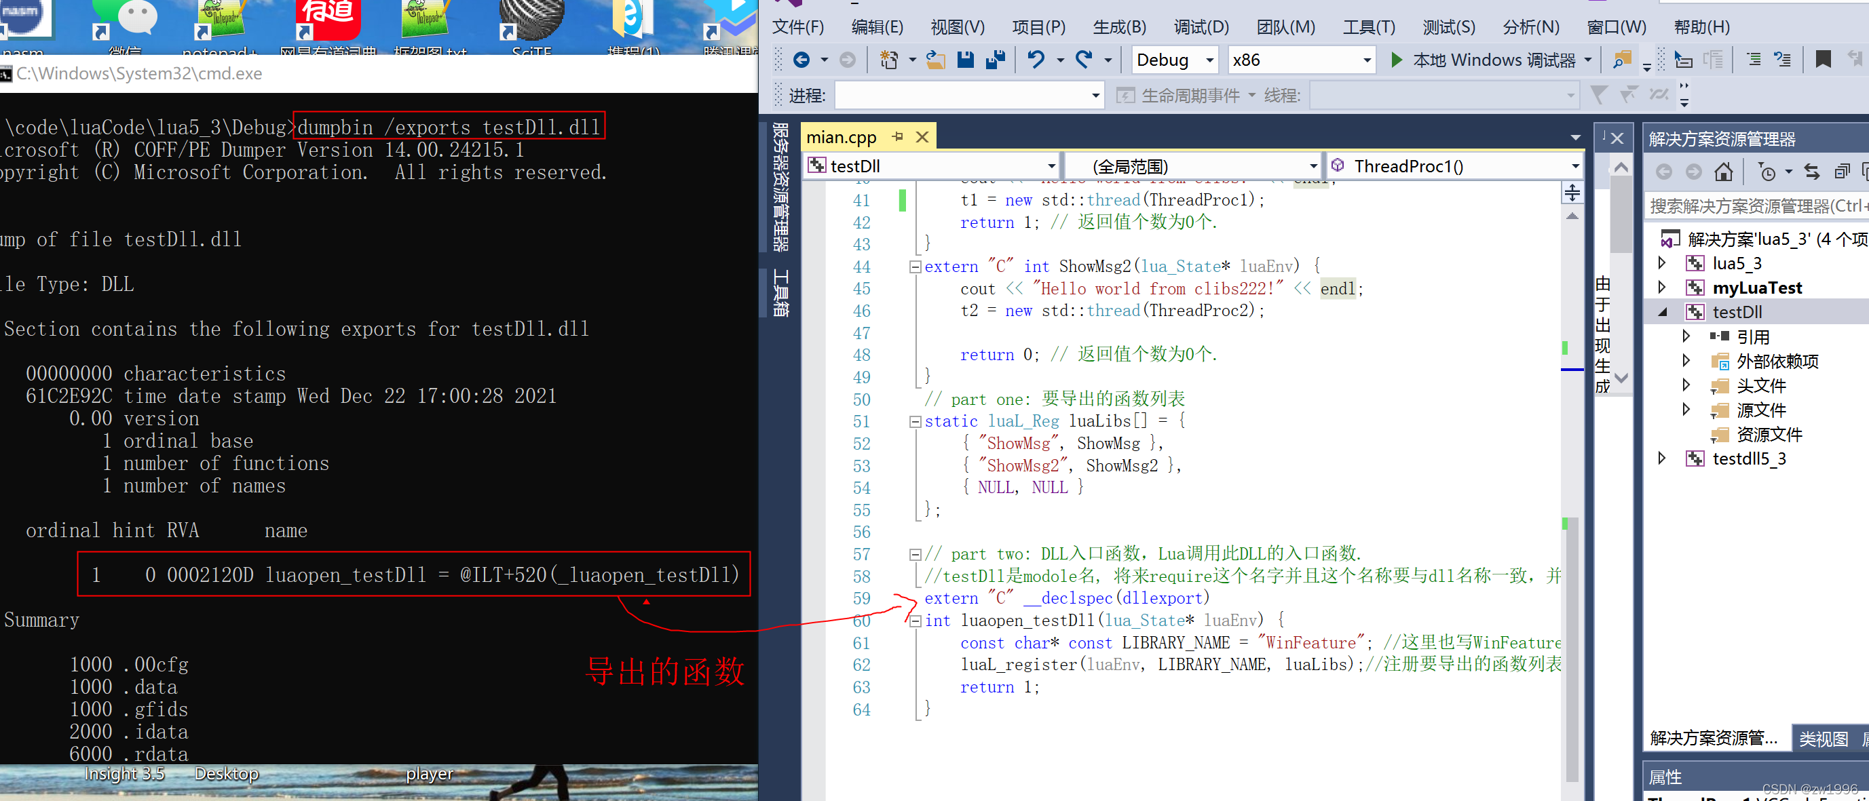Open the 工具(T) tools menu

1368,27
